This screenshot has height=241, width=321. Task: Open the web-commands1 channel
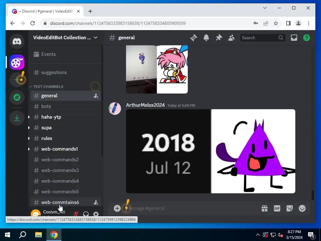(x=66, y=149)
